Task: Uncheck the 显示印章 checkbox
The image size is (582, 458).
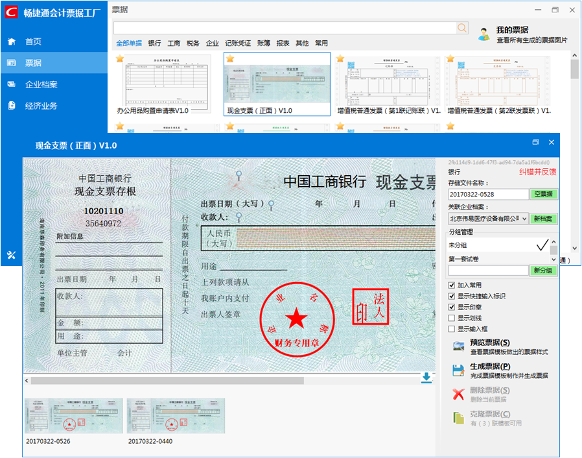Action: point(452,307)
